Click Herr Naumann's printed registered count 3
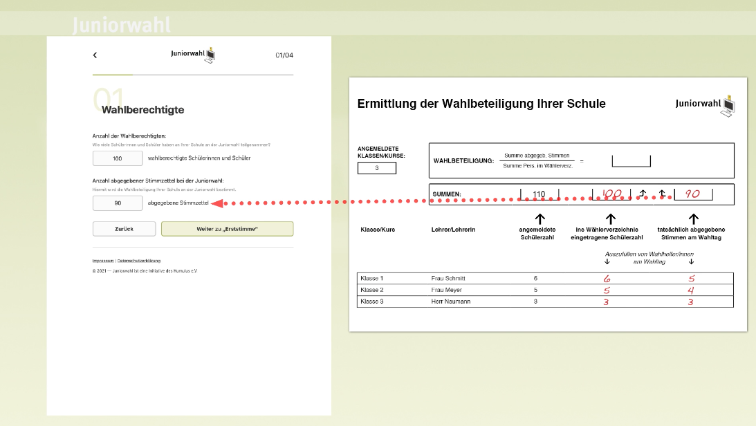This screenshot has height=426, width=756. [x=535, y=302]
